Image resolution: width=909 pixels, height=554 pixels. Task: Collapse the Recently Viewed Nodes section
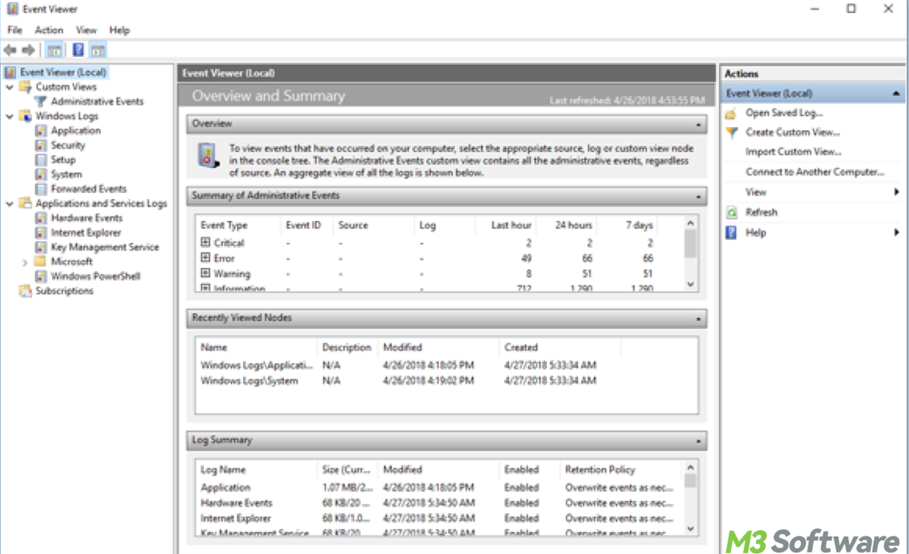click(x=698, y=319)
